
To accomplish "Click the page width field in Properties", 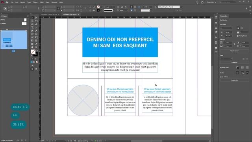I will tap(228, 32).
